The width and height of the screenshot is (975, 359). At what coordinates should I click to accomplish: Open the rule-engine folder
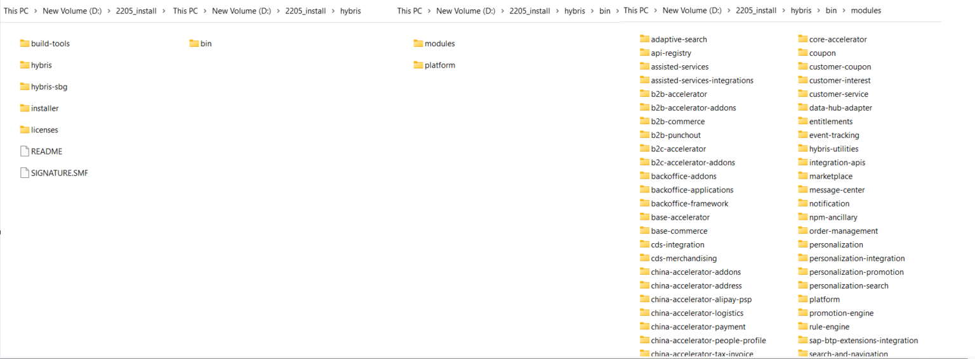(828, 327)
